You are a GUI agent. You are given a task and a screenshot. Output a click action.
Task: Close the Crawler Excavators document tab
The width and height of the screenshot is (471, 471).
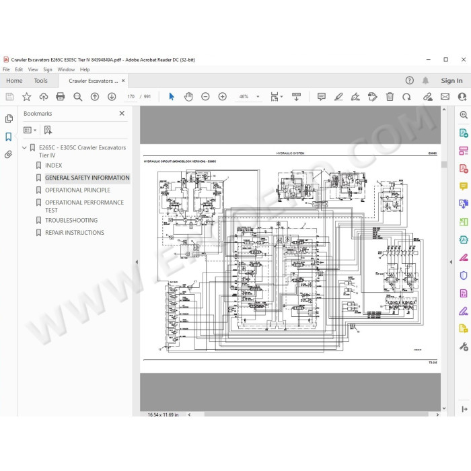click(x=123, y=81)
